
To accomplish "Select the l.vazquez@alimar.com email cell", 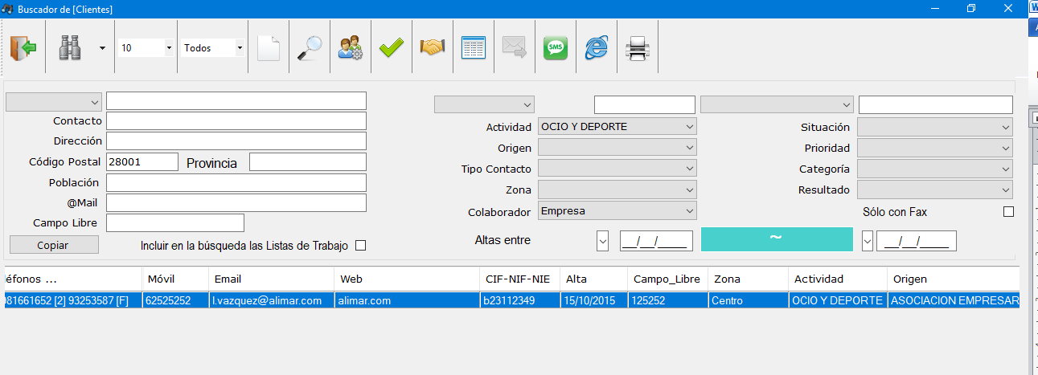I will pos(270,300).
